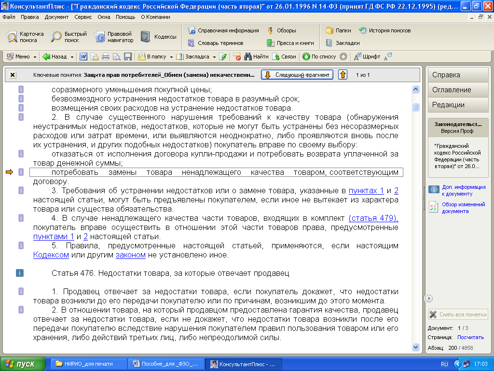Viewport: 494px width, 371px height.
Task: Open print preview icon
Action: [117, 57]
